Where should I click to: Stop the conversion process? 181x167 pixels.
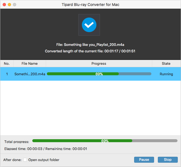(x=168, y=160)
